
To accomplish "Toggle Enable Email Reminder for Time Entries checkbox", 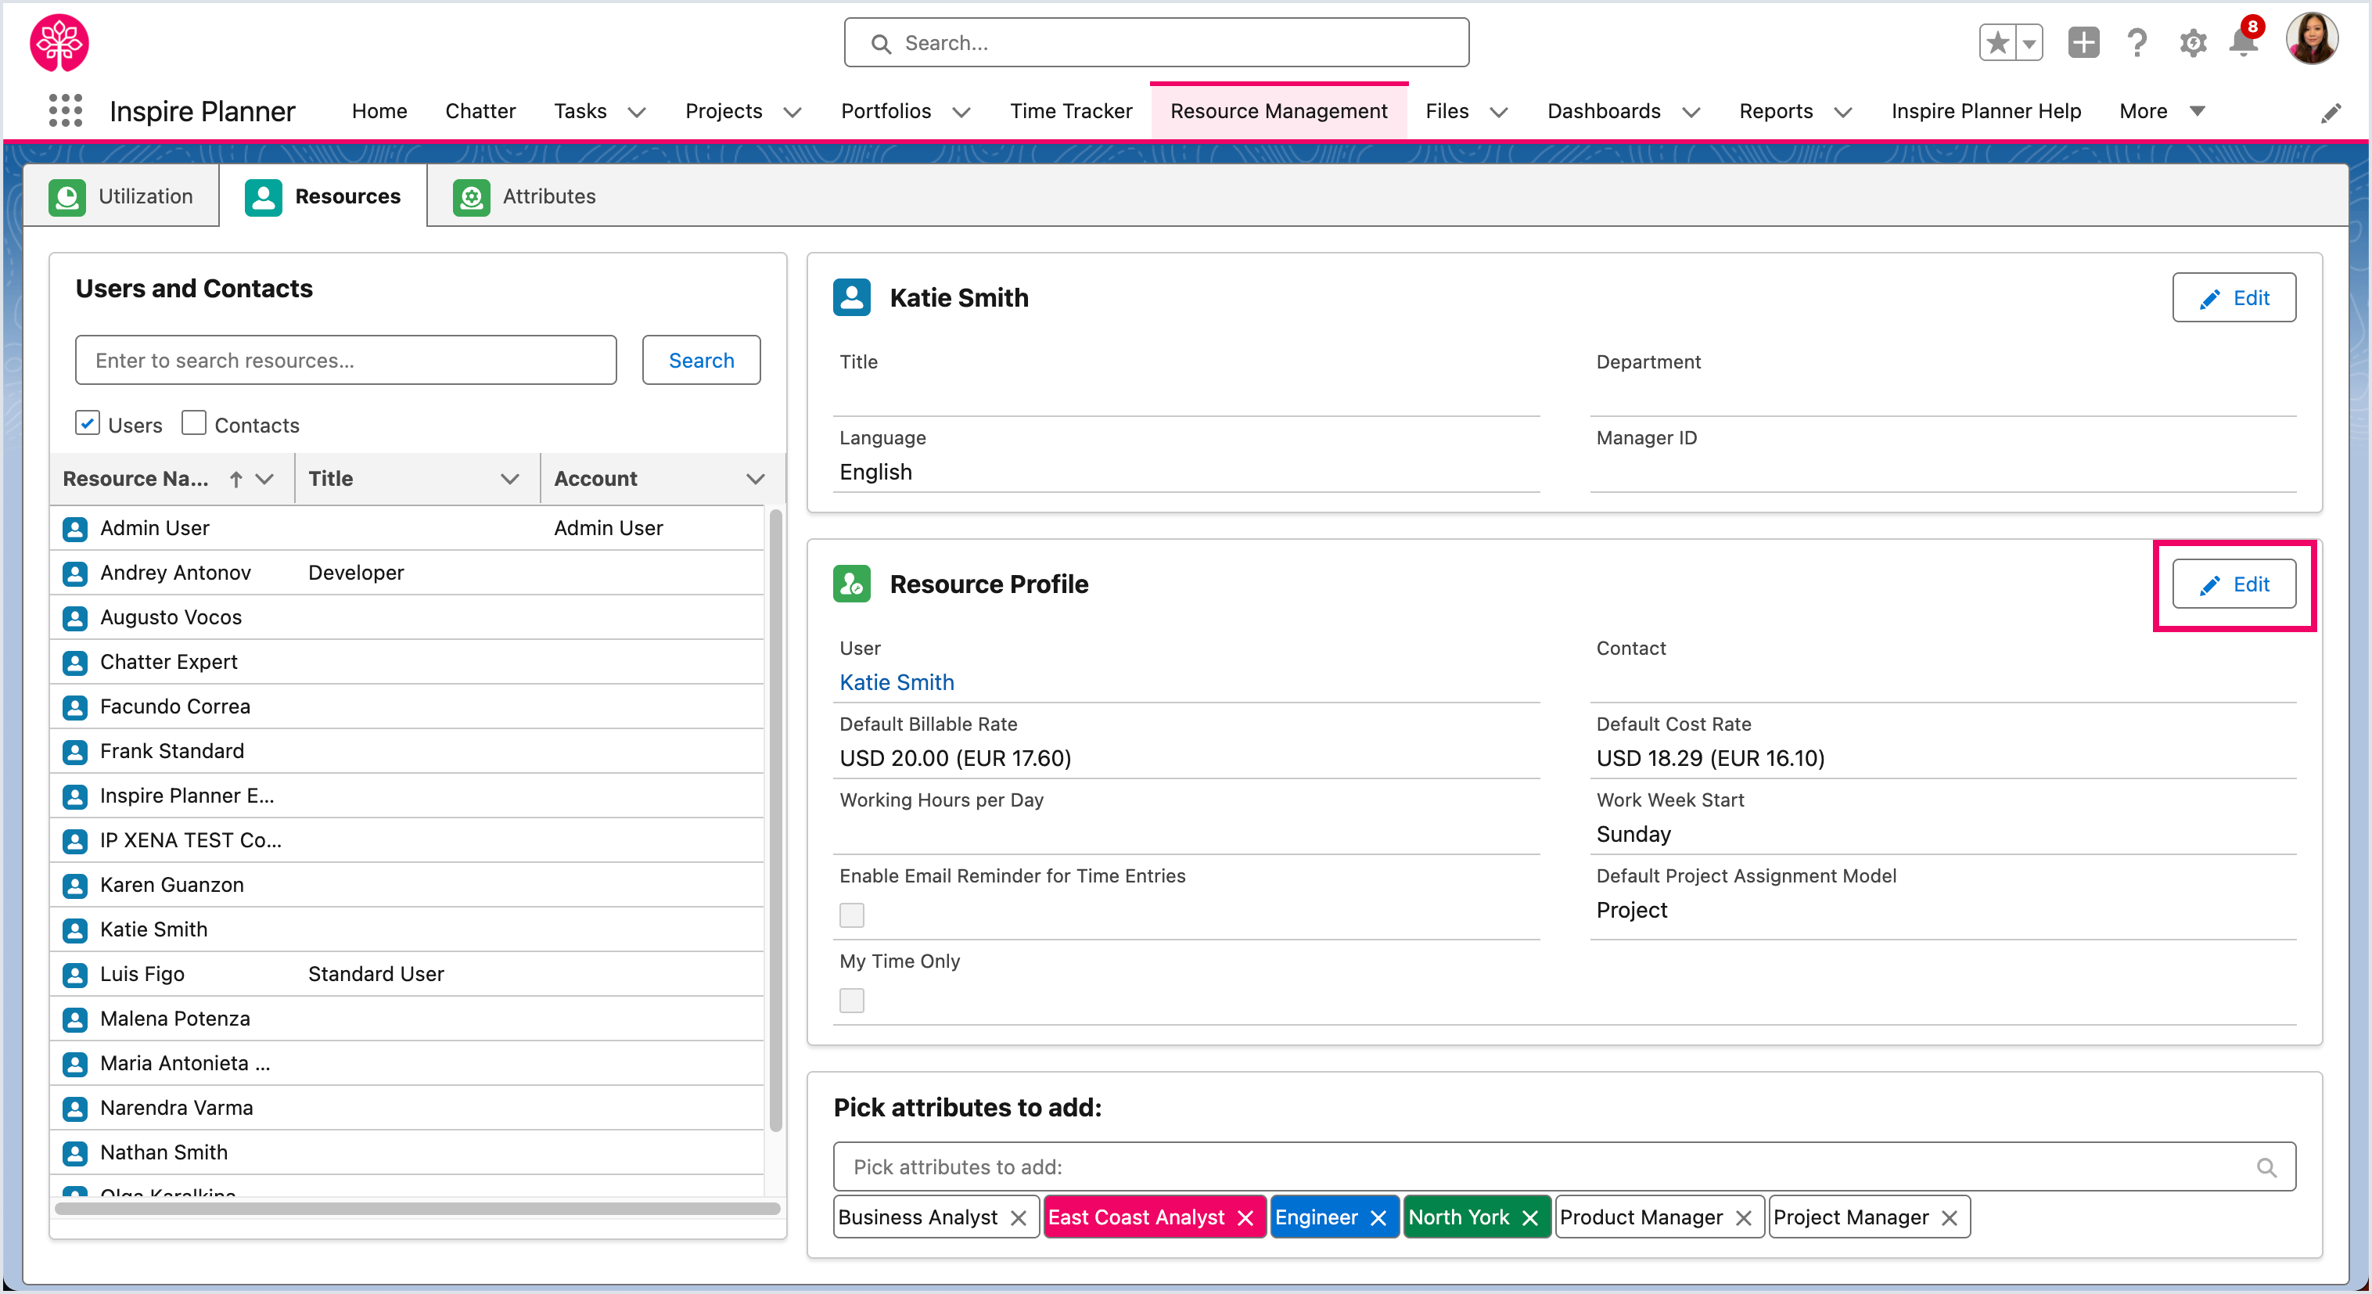I will tap(852, 915).
